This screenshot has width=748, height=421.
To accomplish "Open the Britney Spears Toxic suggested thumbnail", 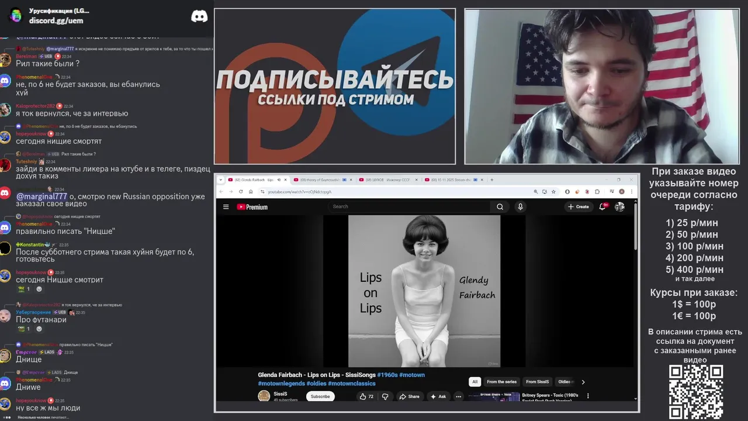I will [494, 396].
